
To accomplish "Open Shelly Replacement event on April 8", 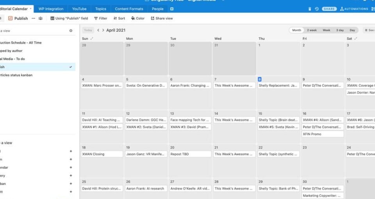I will [279, 86].
